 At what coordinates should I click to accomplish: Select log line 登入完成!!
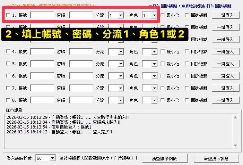coord(59,132)
